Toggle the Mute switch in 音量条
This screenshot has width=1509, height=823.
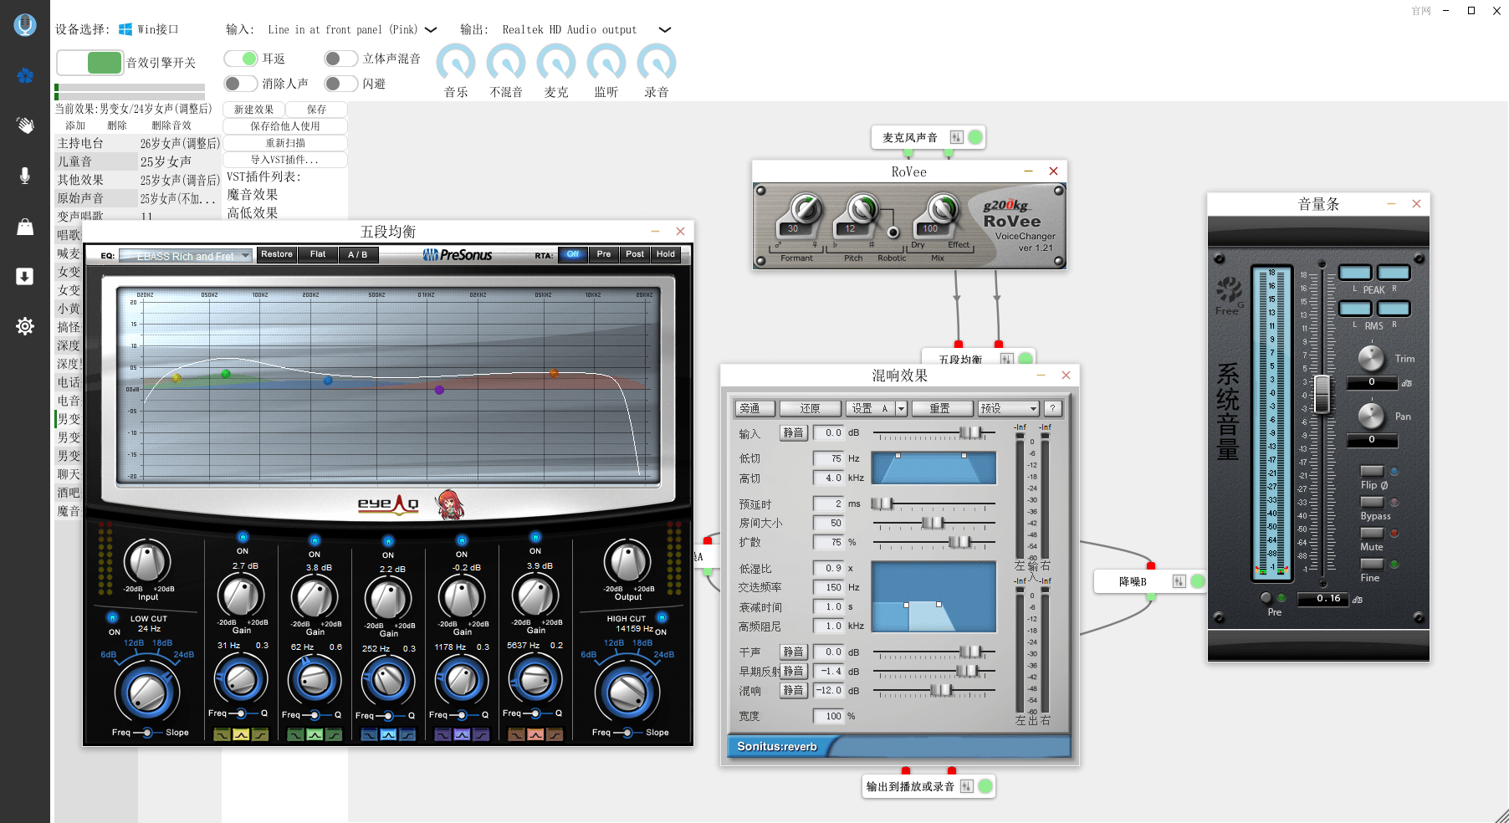[1372, 533]
